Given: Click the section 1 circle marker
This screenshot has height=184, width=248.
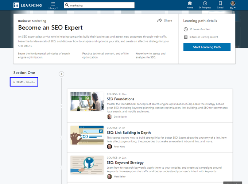Looking at the screenshot, I should click(x=62, y=74).
